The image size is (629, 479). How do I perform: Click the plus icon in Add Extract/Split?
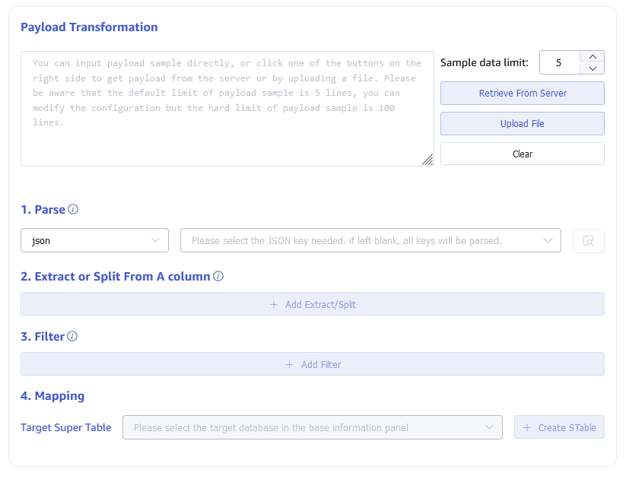pos(274,305)
